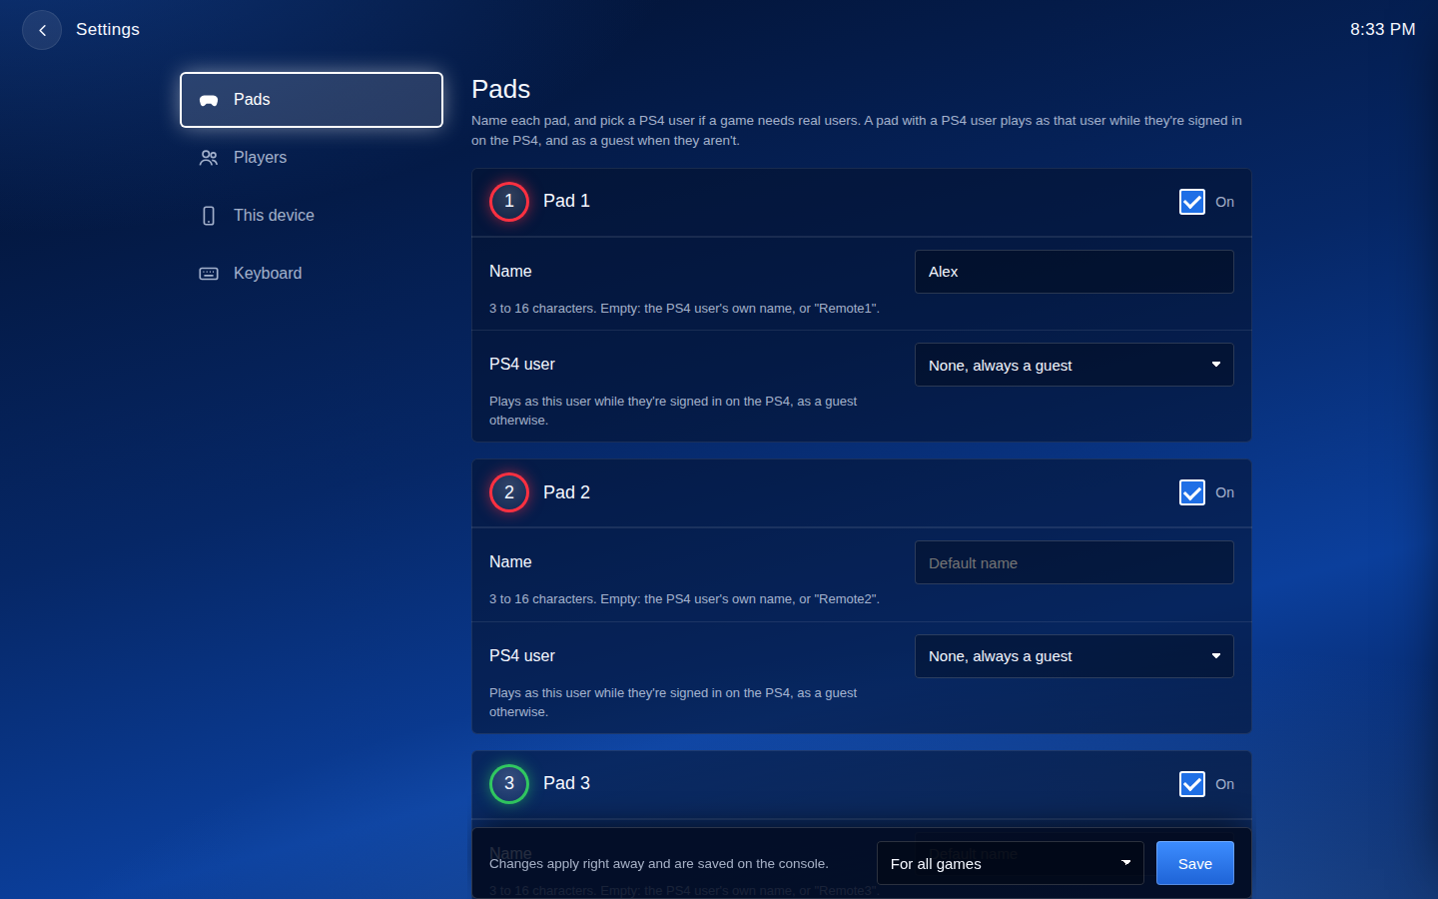Image resolution: width=1438 pixels, height=899 pixels.
Task: Uncheck the Pad 1 On checkbox
Action: click(x=1192, y=202)
